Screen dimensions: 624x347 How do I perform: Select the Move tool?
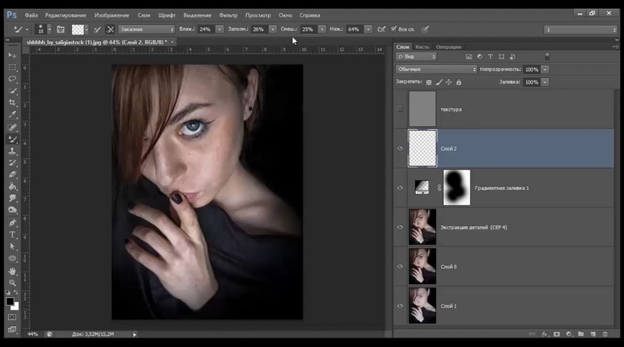[x=12, y=55]
